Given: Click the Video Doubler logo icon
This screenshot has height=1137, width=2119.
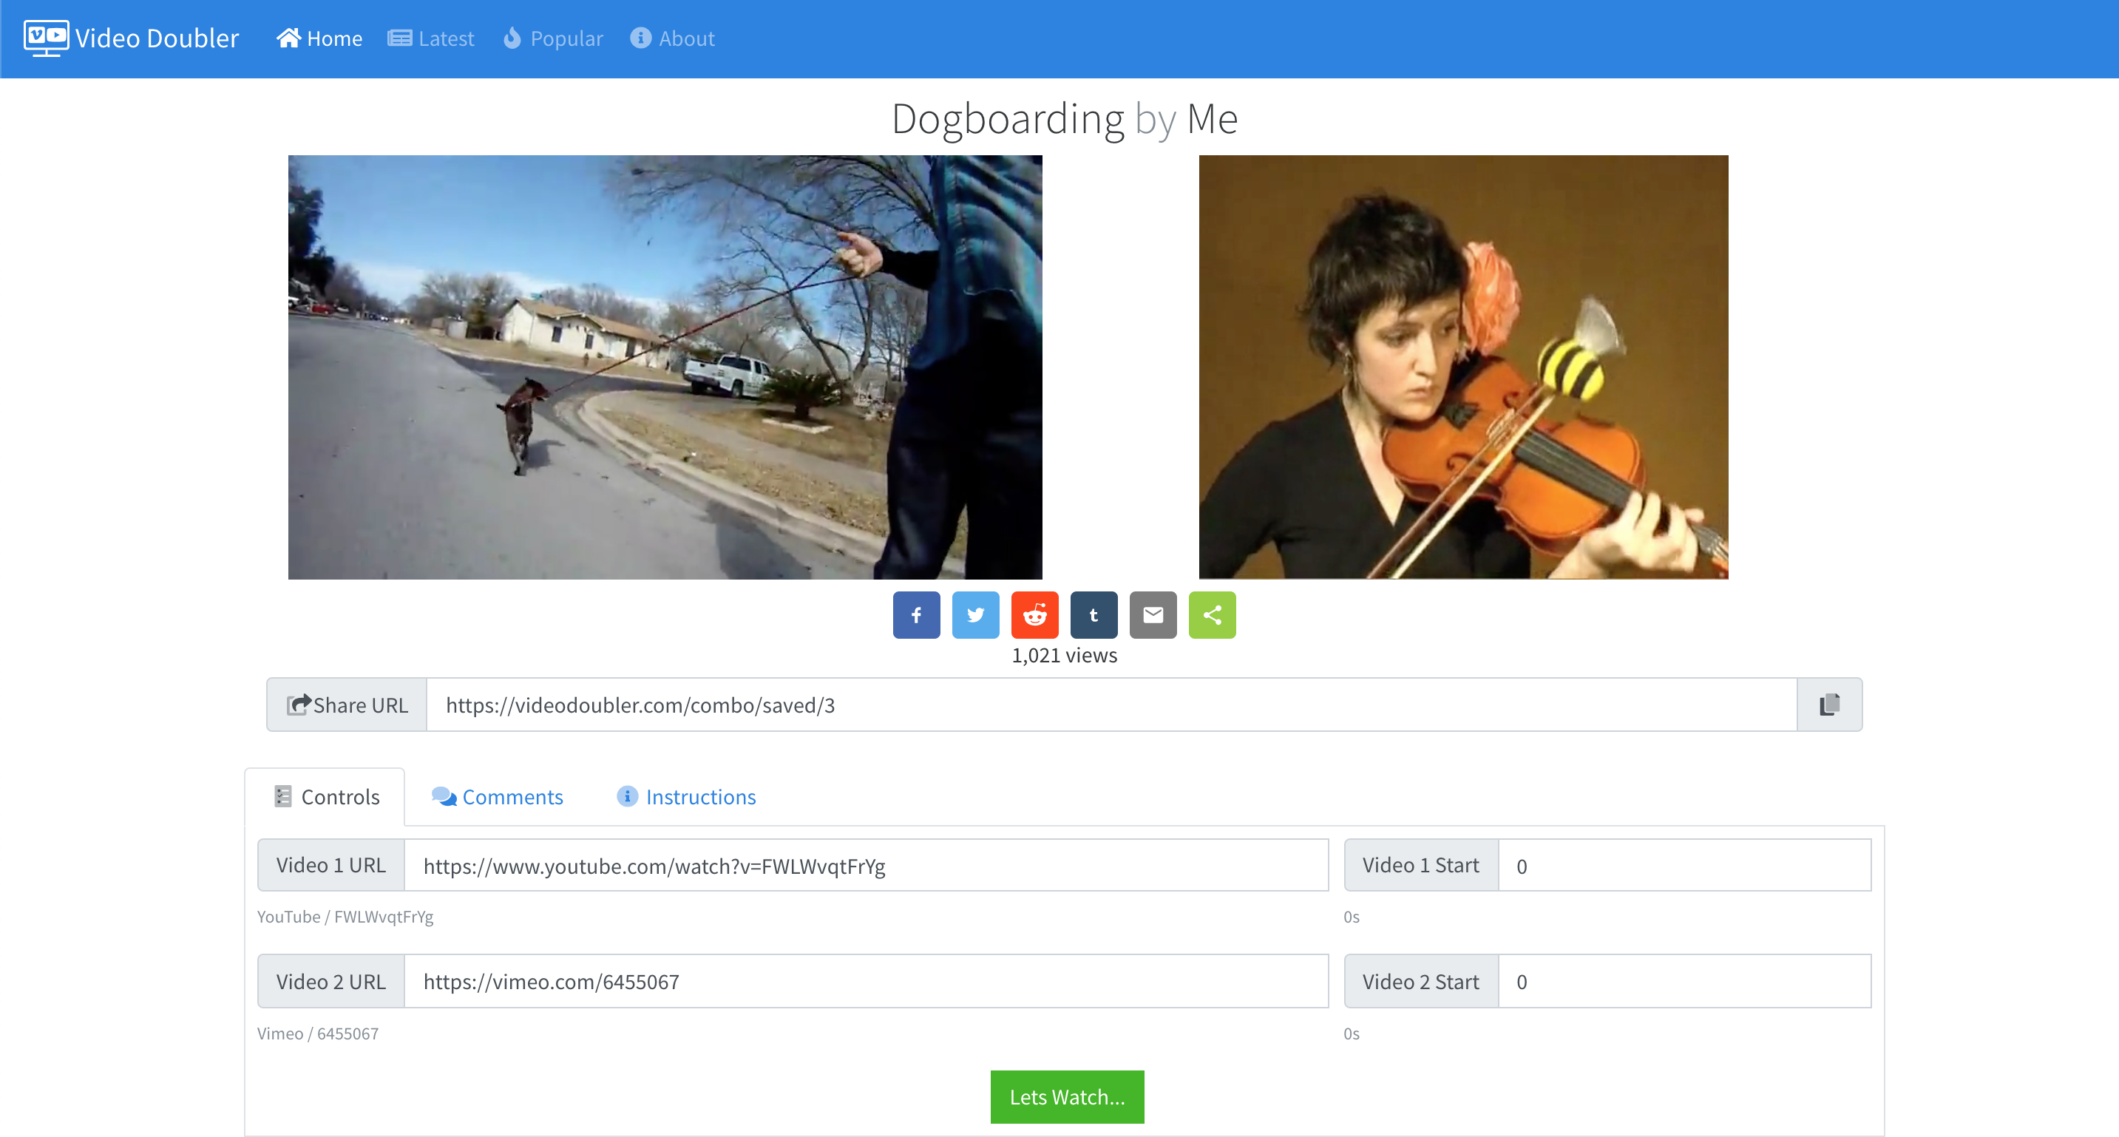Looking at the screenshot, I should (46, 38).
